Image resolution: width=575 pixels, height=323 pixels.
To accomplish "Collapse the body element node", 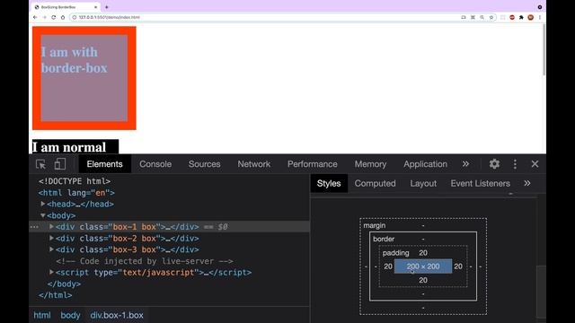I will coord(43,215).
